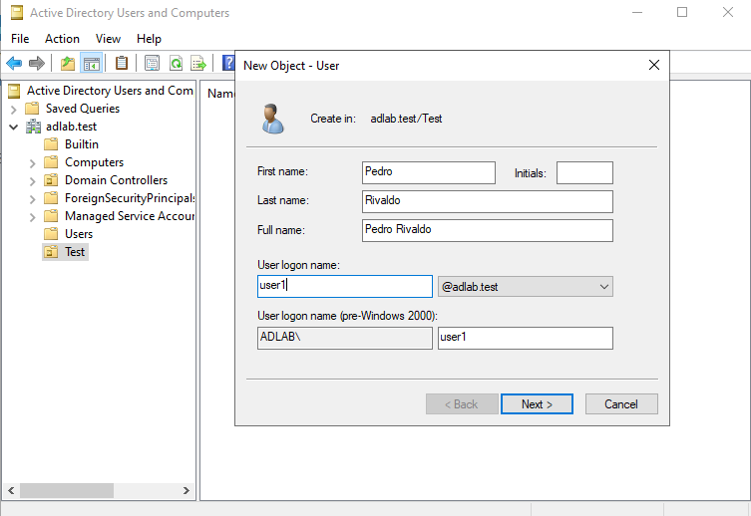
Task: Click the Forward arrow in toolbar
Action: tap(37, 64)
